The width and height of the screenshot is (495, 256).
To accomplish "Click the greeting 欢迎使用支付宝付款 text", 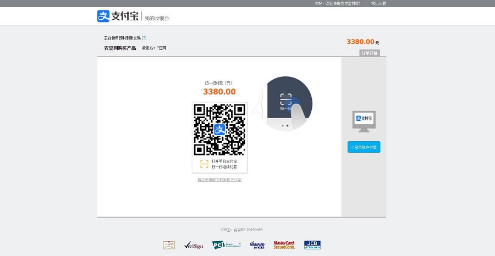I will click(338, 3).
